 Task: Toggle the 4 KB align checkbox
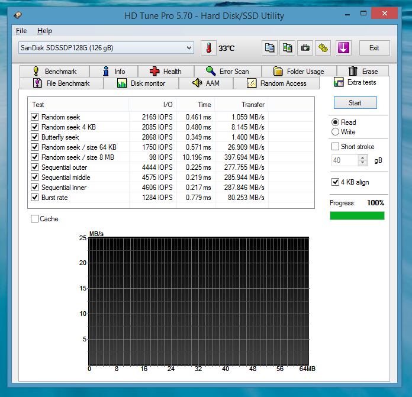pos(335,182)
